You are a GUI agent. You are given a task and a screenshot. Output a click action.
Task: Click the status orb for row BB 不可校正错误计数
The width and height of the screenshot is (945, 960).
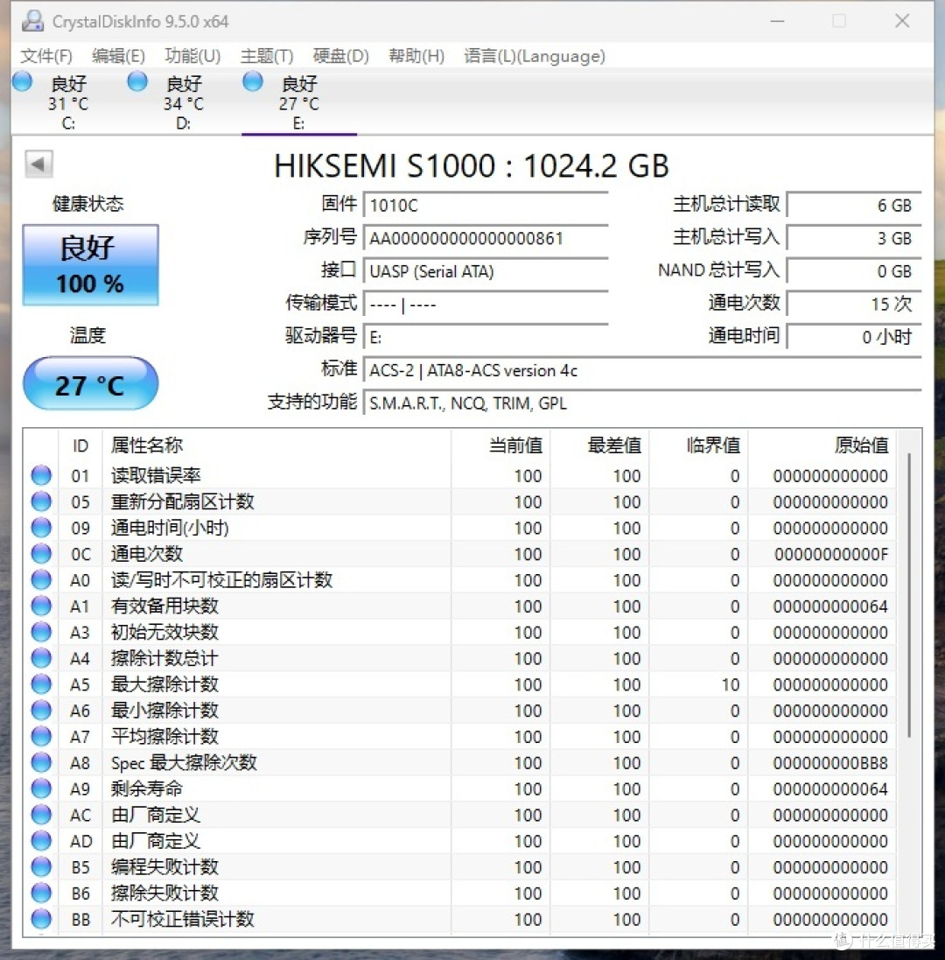pos(41,919)
